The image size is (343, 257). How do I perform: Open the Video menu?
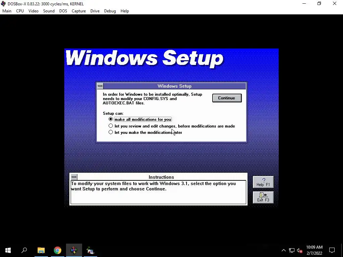tap(33, 11)
